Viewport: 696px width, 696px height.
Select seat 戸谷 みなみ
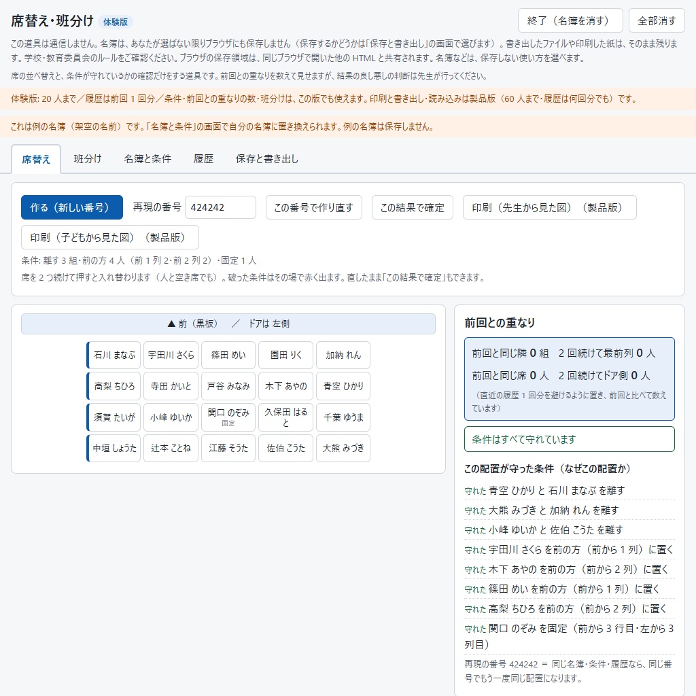coord(228,386)
